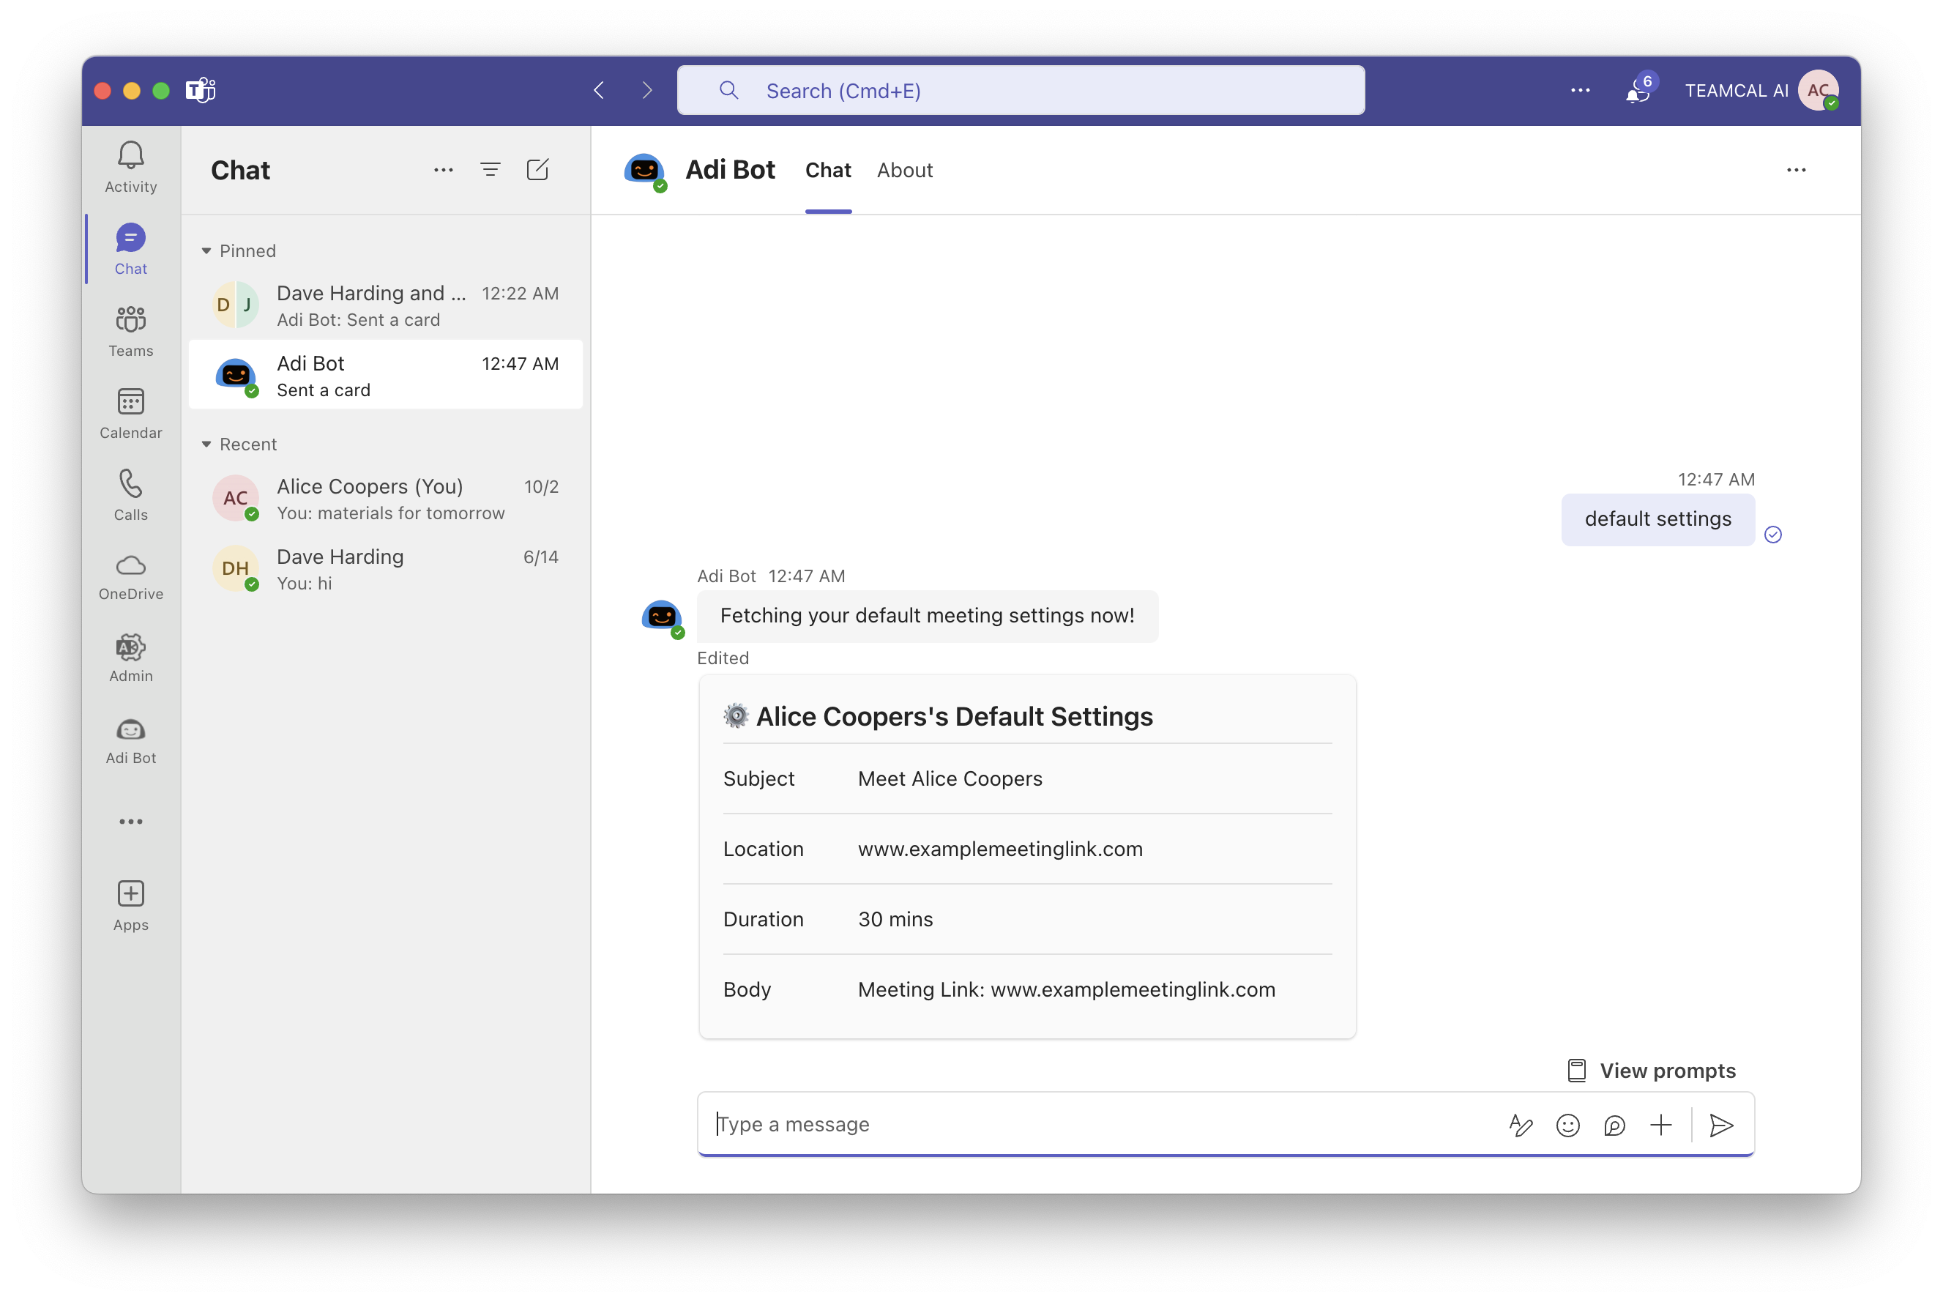Screen dimensions: 1943x1302
Task: Click the View prompts button
Action: (x=1651, y=1071)
